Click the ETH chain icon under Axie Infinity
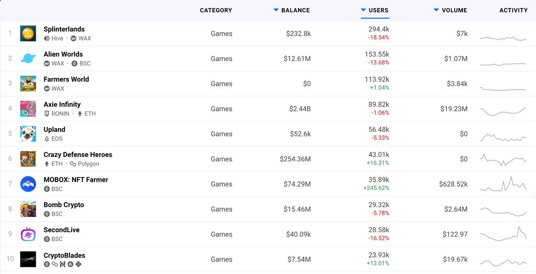 point(80,114)
